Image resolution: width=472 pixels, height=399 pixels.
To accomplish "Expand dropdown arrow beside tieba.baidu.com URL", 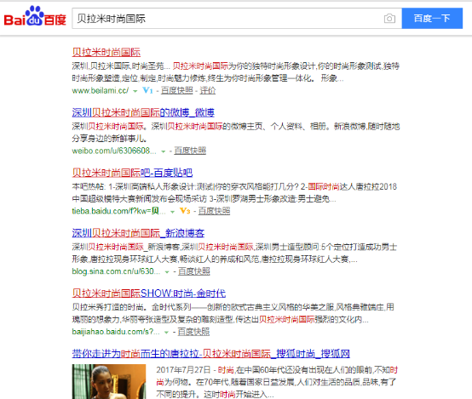I will coord(172,212).
